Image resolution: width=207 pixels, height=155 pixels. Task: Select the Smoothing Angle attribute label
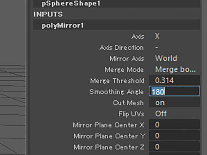click(x=116, y=92)
